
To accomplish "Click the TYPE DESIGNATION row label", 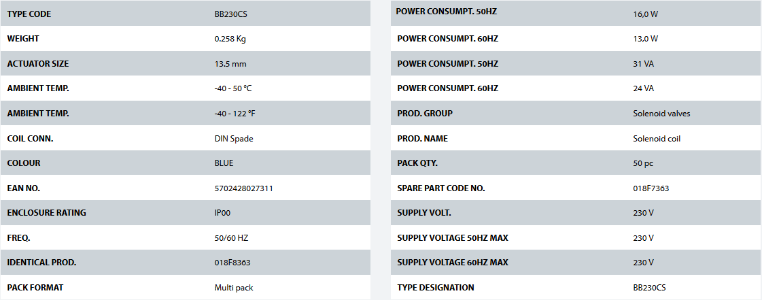I will (x=435, y=288).
